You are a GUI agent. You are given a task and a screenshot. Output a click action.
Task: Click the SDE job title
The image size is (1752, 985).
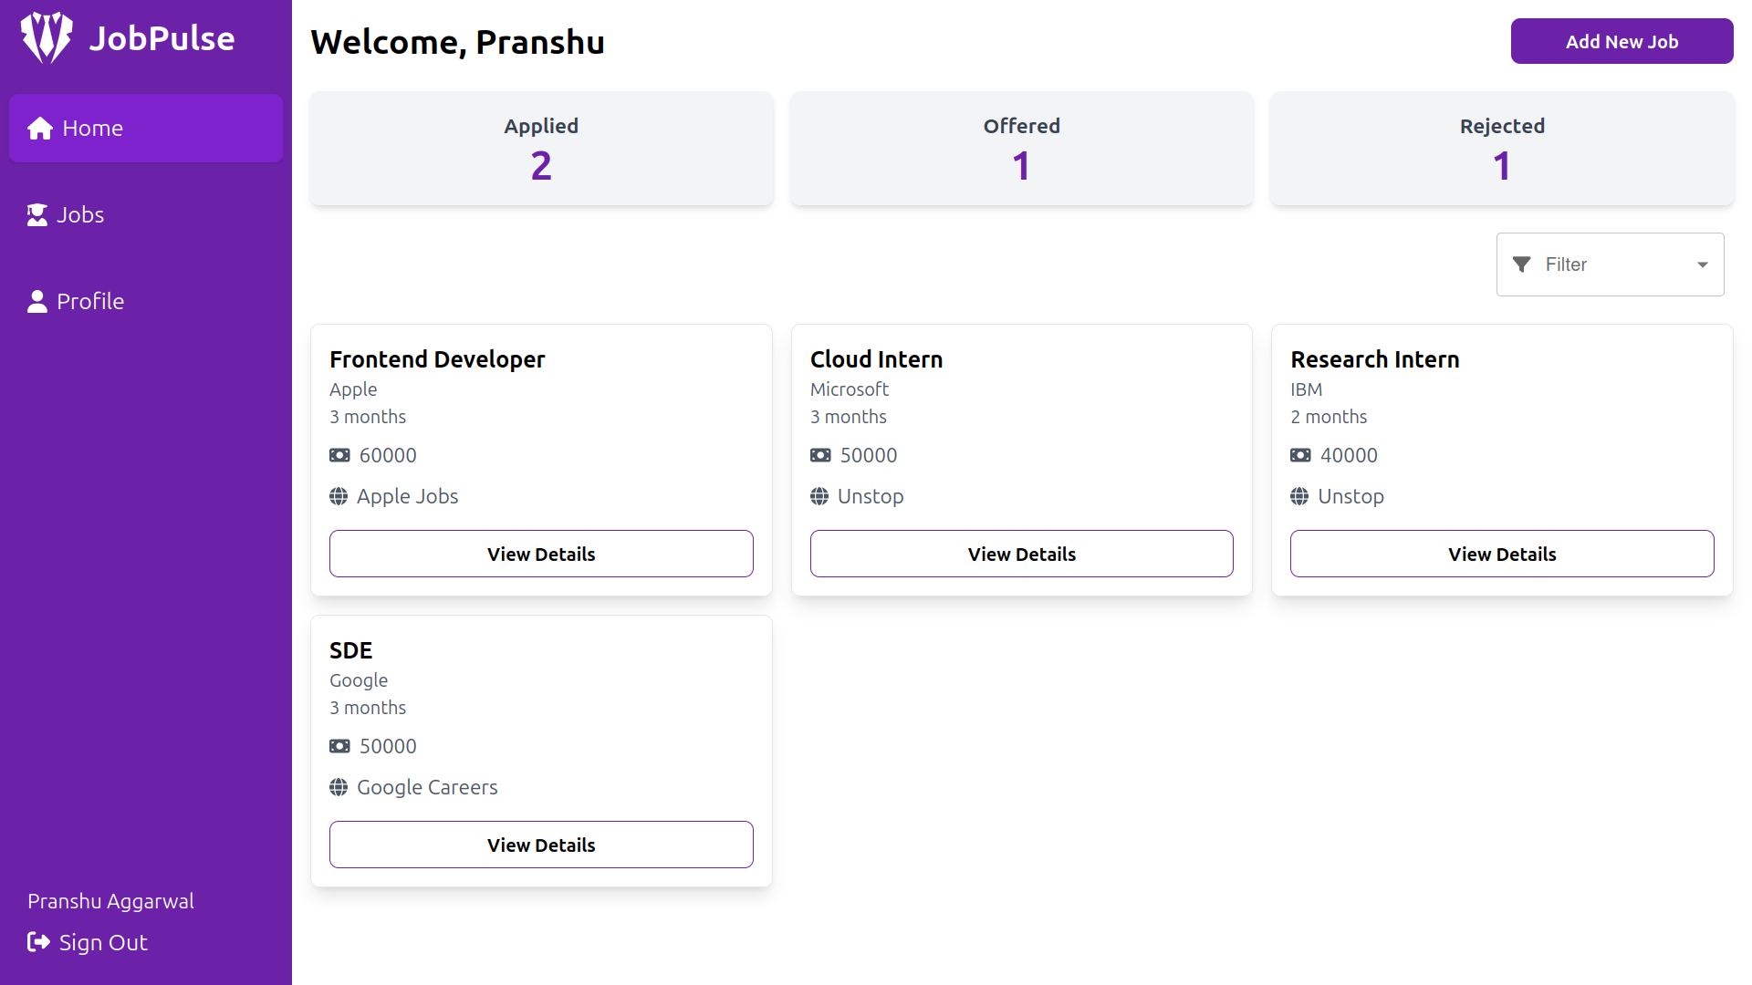point(350,650)
